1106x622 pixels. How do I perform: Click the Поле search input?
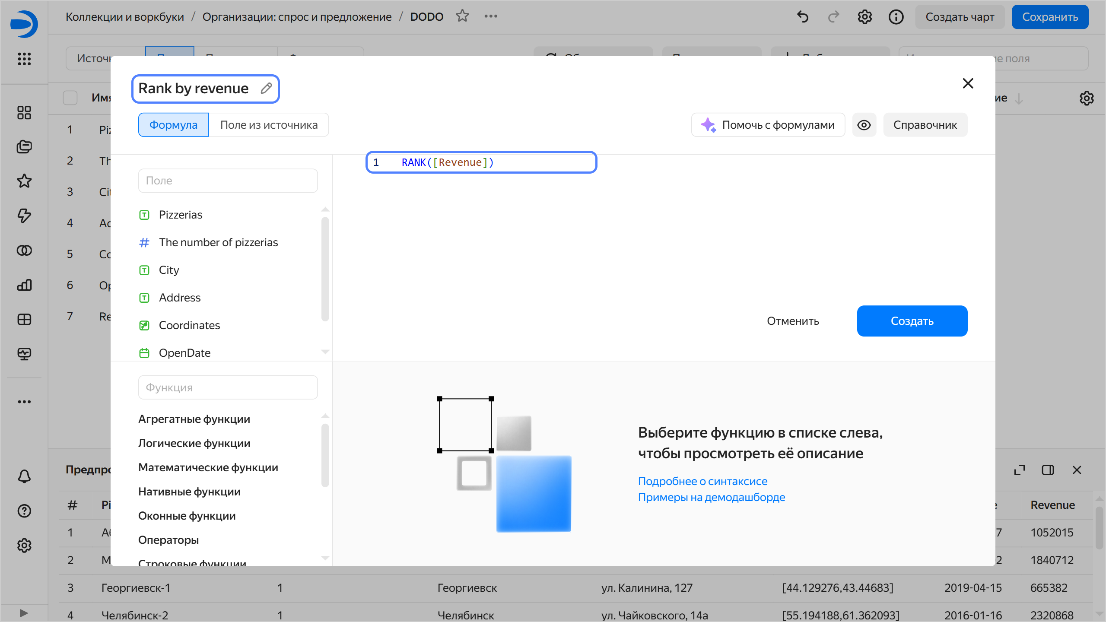tap(228, 181)
